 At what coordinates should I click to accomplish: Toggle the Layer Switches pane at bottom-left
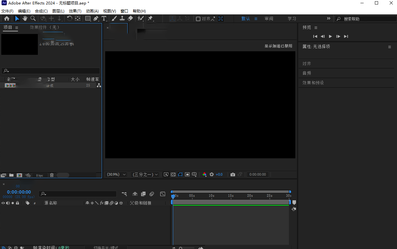(x=4, y=247)
